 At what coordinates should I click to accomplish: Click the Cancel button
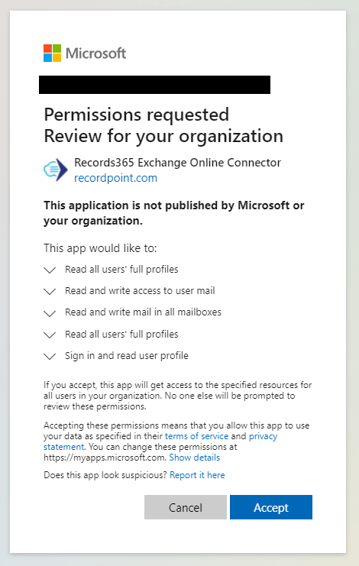186,507
